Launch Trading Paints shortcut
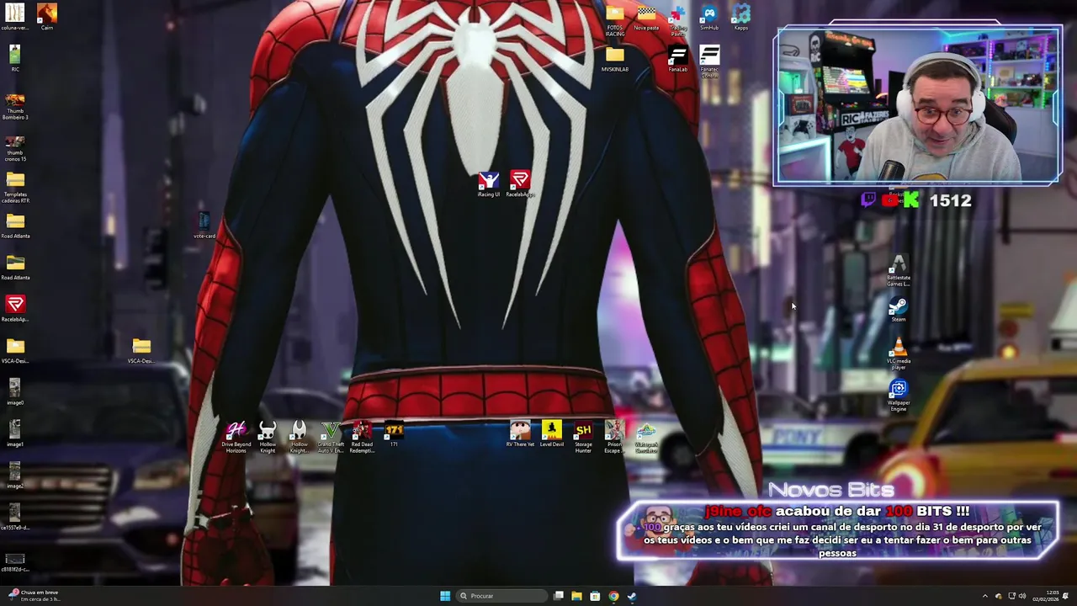 pyautogui.click(x=678, y=19)
